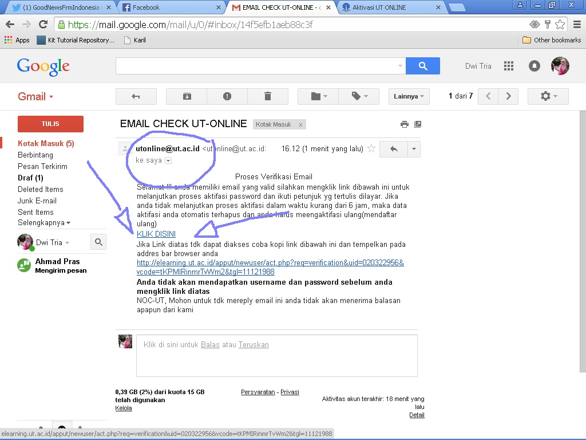Click the KLIK DISINI link

click(156, 234)
